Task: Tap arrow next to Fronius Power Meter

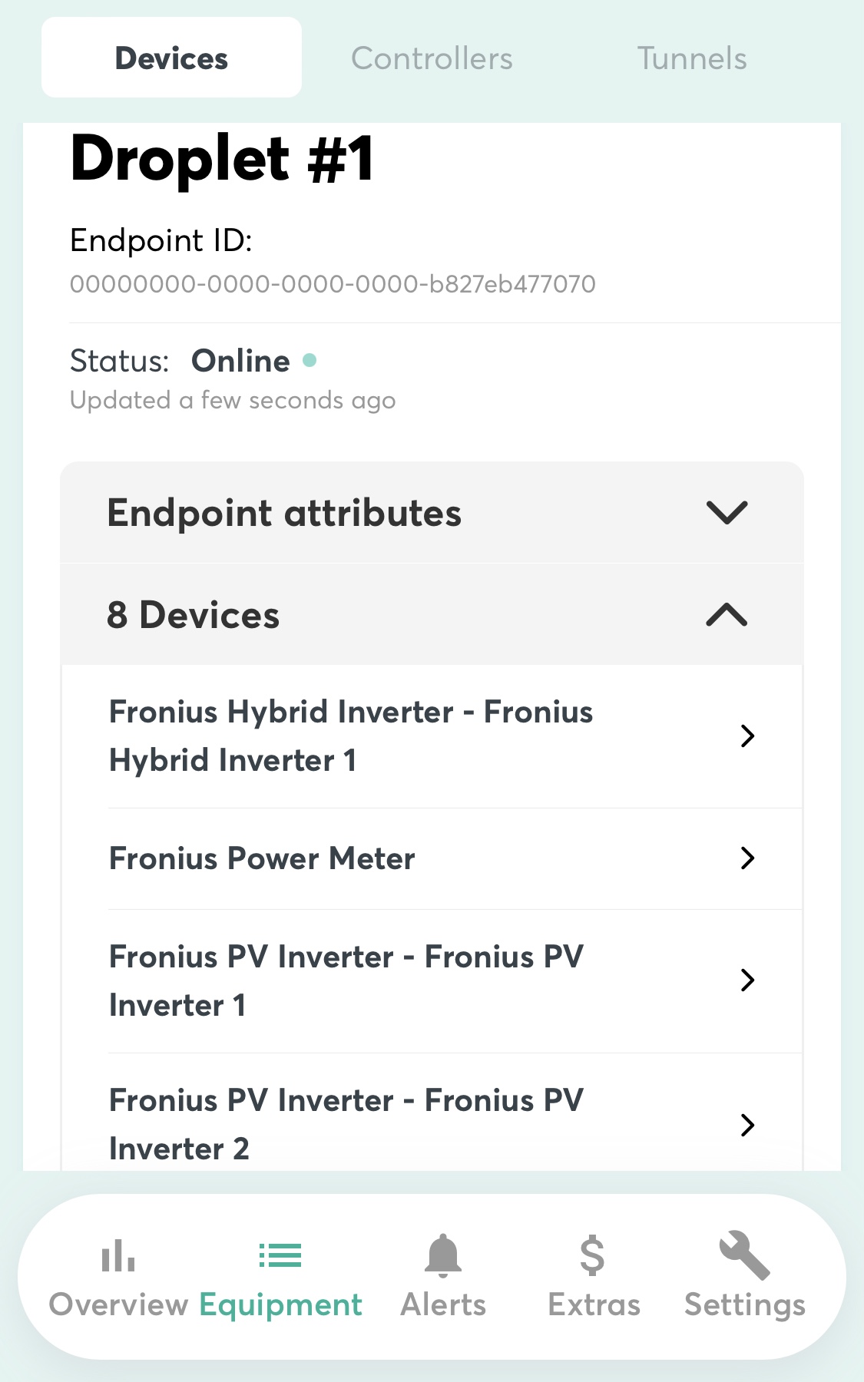Action: coord(747,858)
